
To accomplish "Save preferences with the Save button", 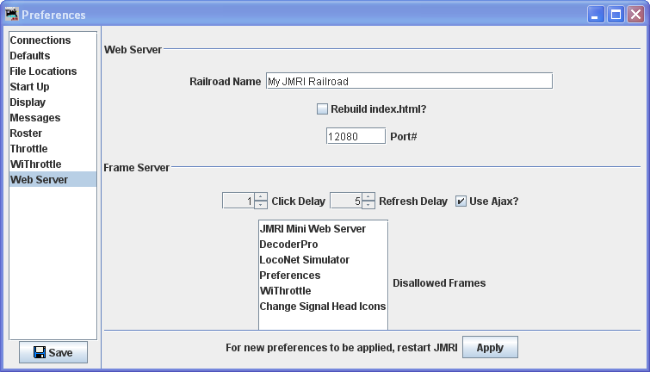I will click(x=53, y=352).
